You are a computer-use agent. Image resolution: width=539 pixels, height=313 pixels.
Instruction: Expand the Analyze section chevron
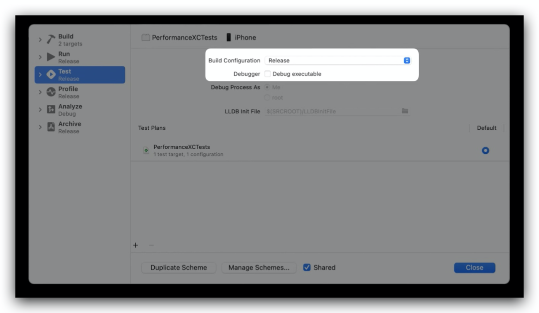tap(40, 110)
